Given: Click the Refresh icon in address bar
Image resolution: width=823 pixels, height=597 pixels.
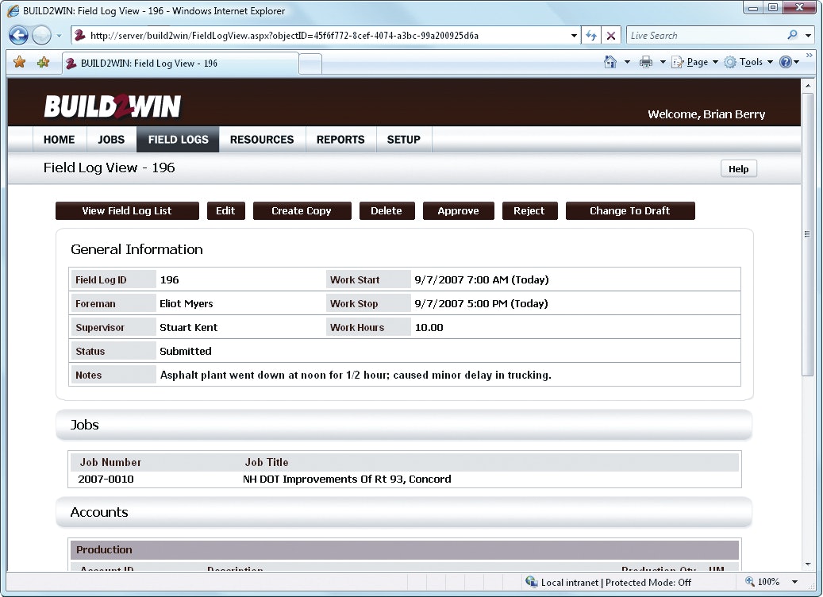Looking at the screenshot, I should (x=592, y=35).
